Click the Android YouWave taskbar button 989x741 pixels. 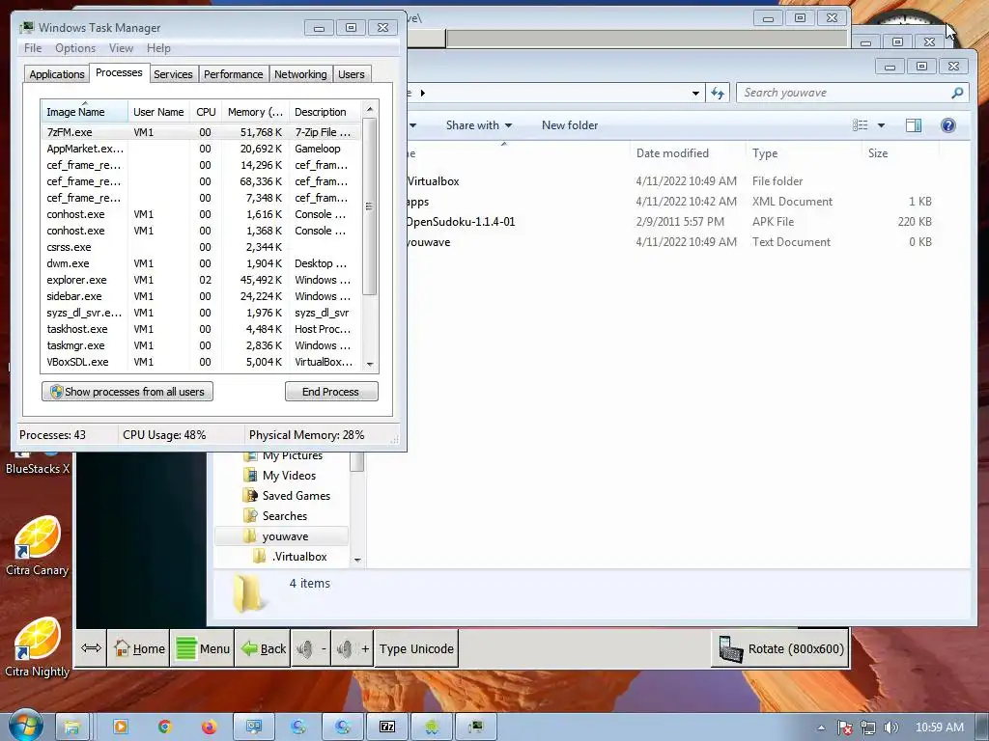(432, 727)
